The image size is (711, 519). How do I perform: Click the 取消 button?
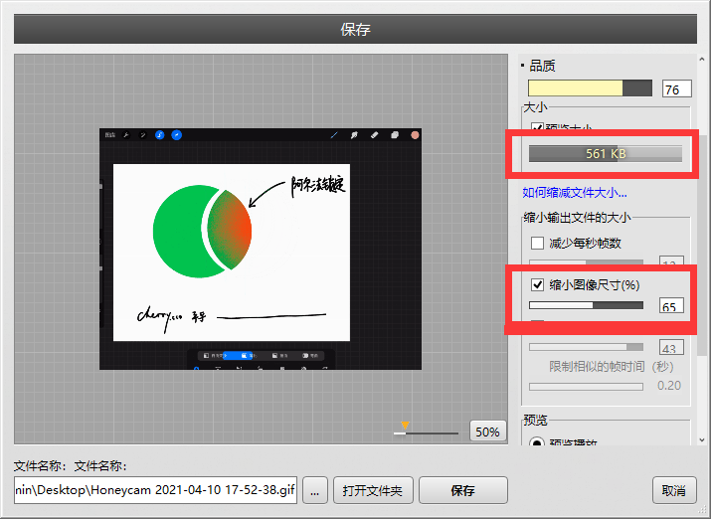coord(674,490)
